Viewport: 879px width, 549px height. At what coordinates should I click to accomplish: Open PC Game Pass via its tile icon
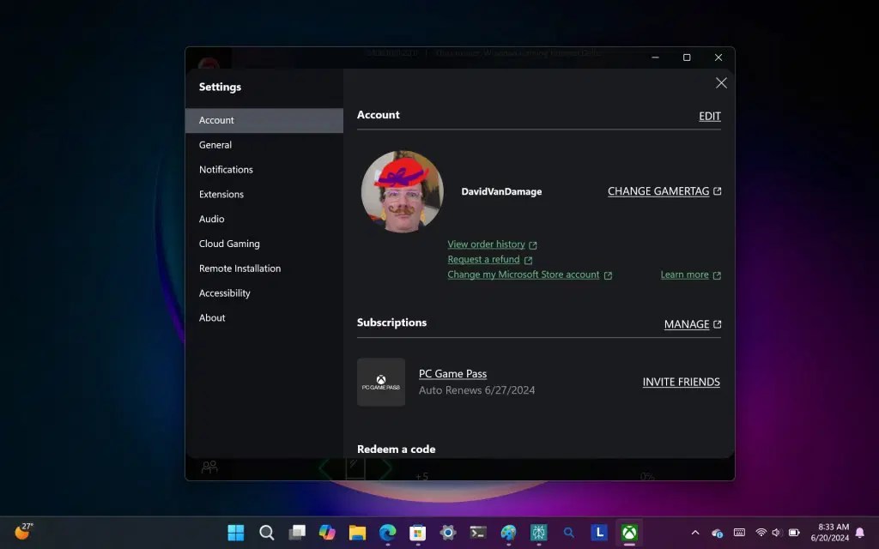(380, 381)
